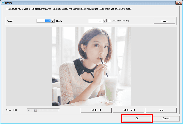Click the woman's photo preview
The width and height of the screenshot is (183, 124).
91,66
